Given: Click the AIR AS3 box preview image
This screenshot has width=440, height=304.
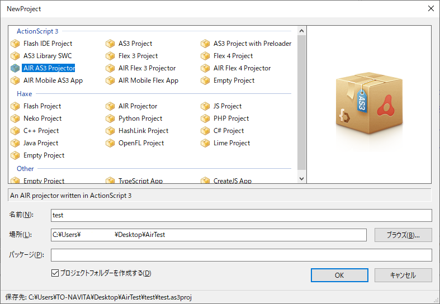Looking at the screenshot, I should click(x=369, y=103).
